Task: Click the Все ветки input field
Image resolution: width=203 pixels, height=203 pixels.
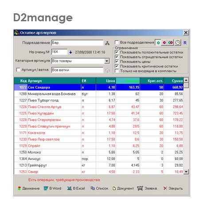Action: tap(77, 70)
